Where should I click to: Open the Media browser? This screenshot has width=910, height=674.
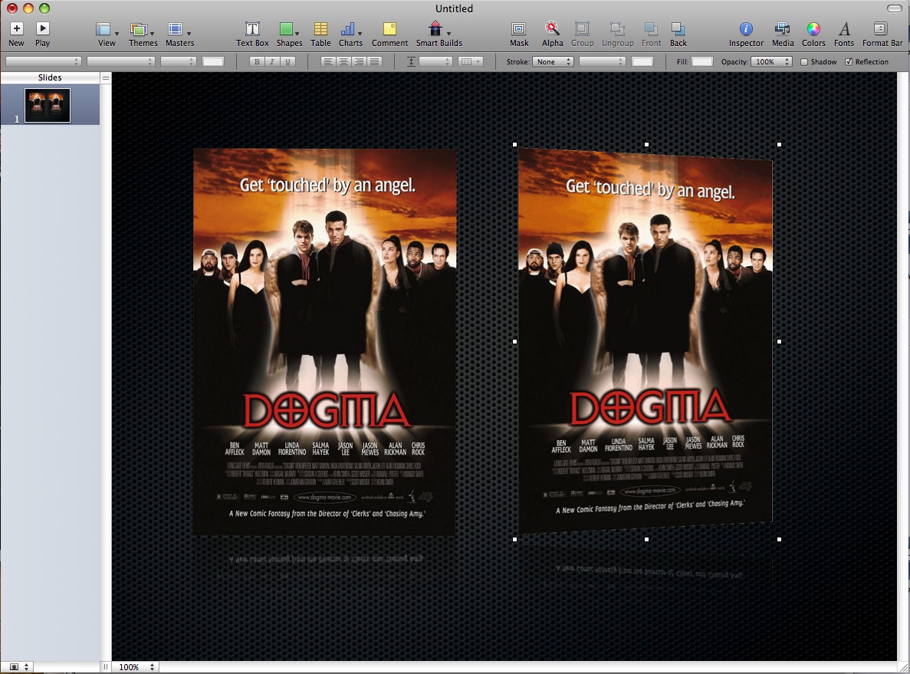(x=782, y=35)
